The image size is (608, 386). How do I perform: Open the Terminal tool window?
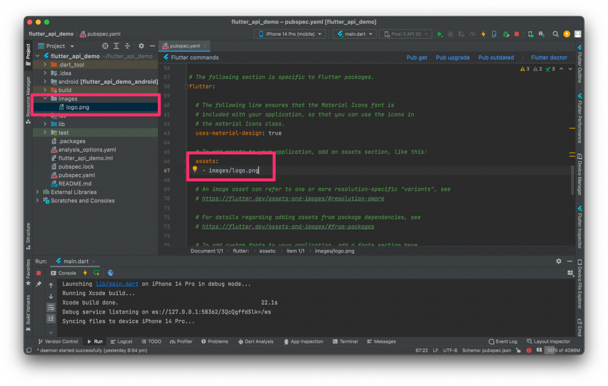click(x=345, y=341)
